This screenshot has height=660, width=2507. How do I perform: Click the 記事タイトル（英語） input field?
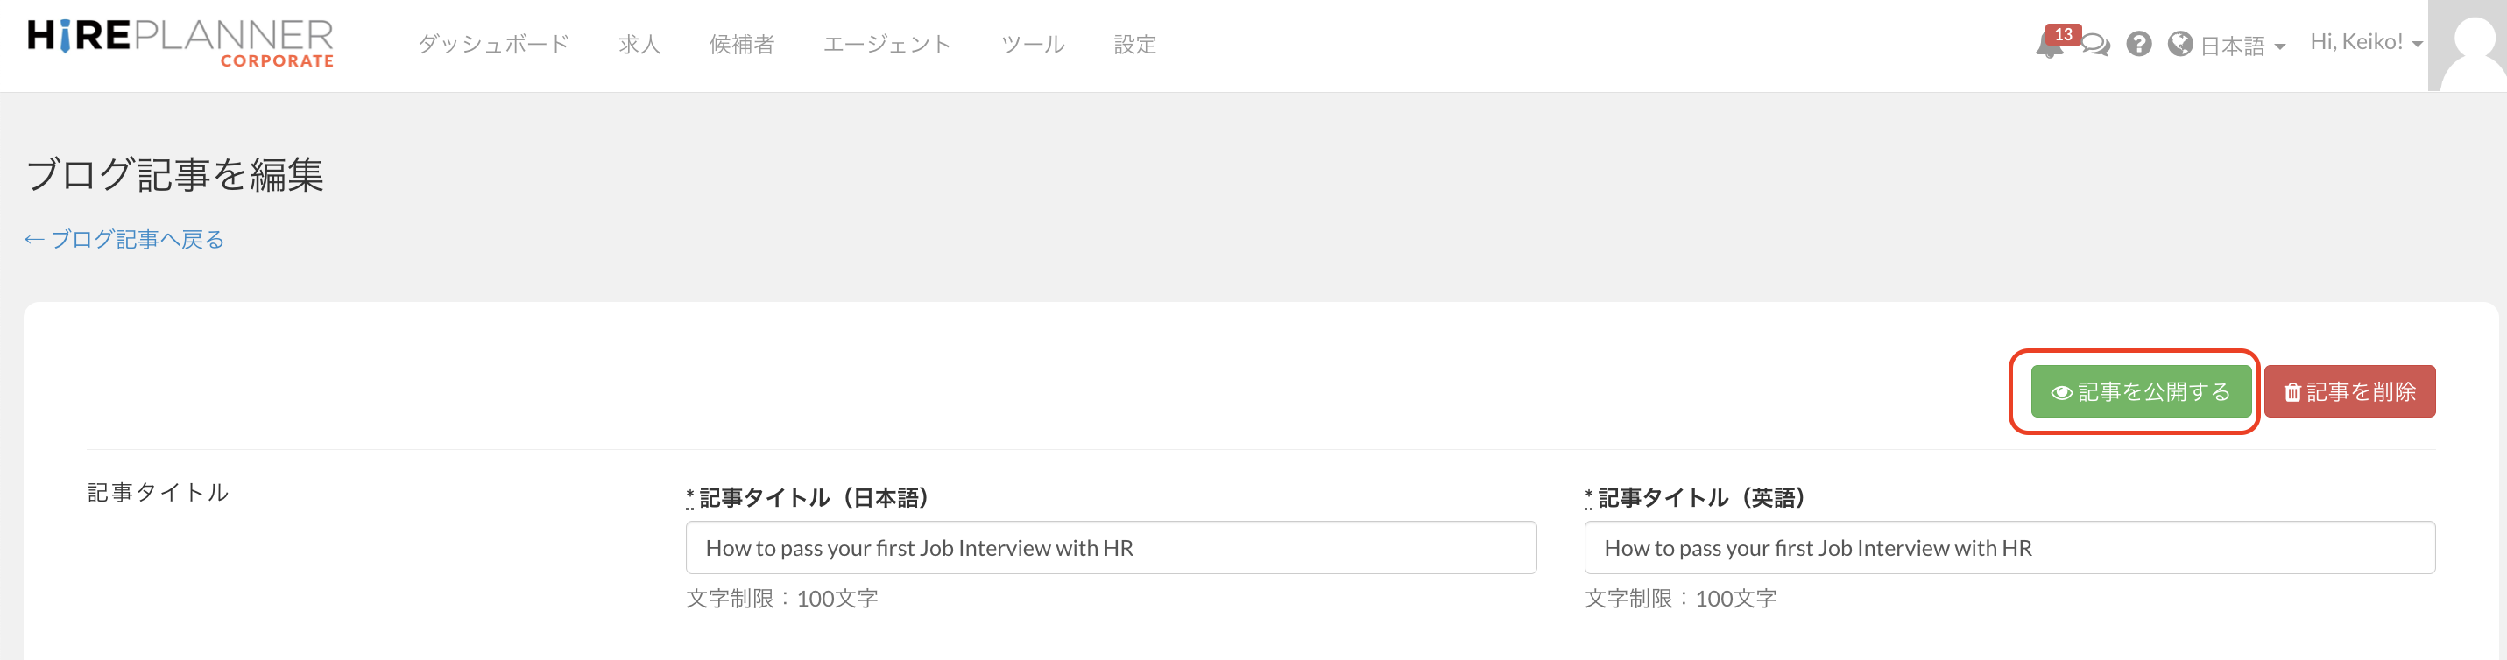tap(2009, 548)
